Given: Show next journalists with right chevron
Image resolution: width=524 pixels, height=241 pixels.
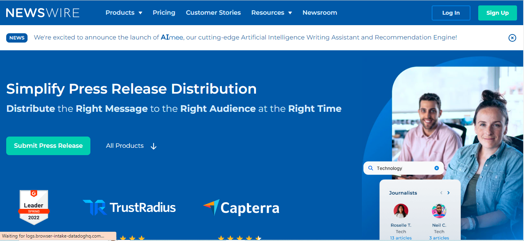Looking at the screenshot, I should pos(449,193).
